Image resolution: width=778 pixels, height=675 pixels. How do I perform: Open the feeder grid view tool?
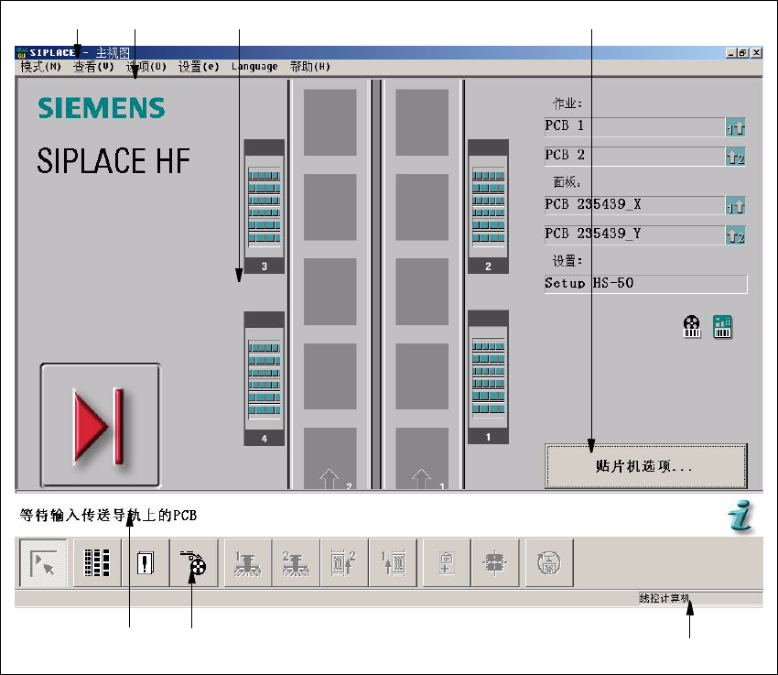click(97, 563)
